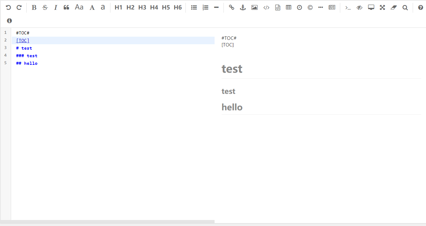Image resolution: width=426 pixels, height=226 pixels.
Task: Insert a hyperlink with the link icon
Action: (231, 7)
